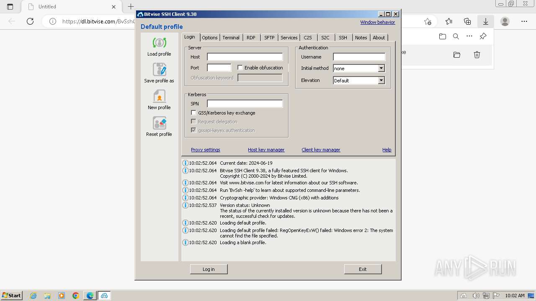View site information icon in address bar

click(x=53, y=21)
